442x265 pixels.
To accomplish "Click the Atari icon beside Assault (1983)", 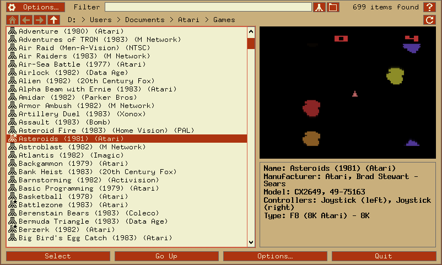I will tap(13, 122).
